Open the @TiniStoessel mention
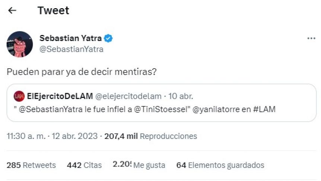Image resolution: width=321 pixels, height=181 pixels. click(x=161, y=109)
